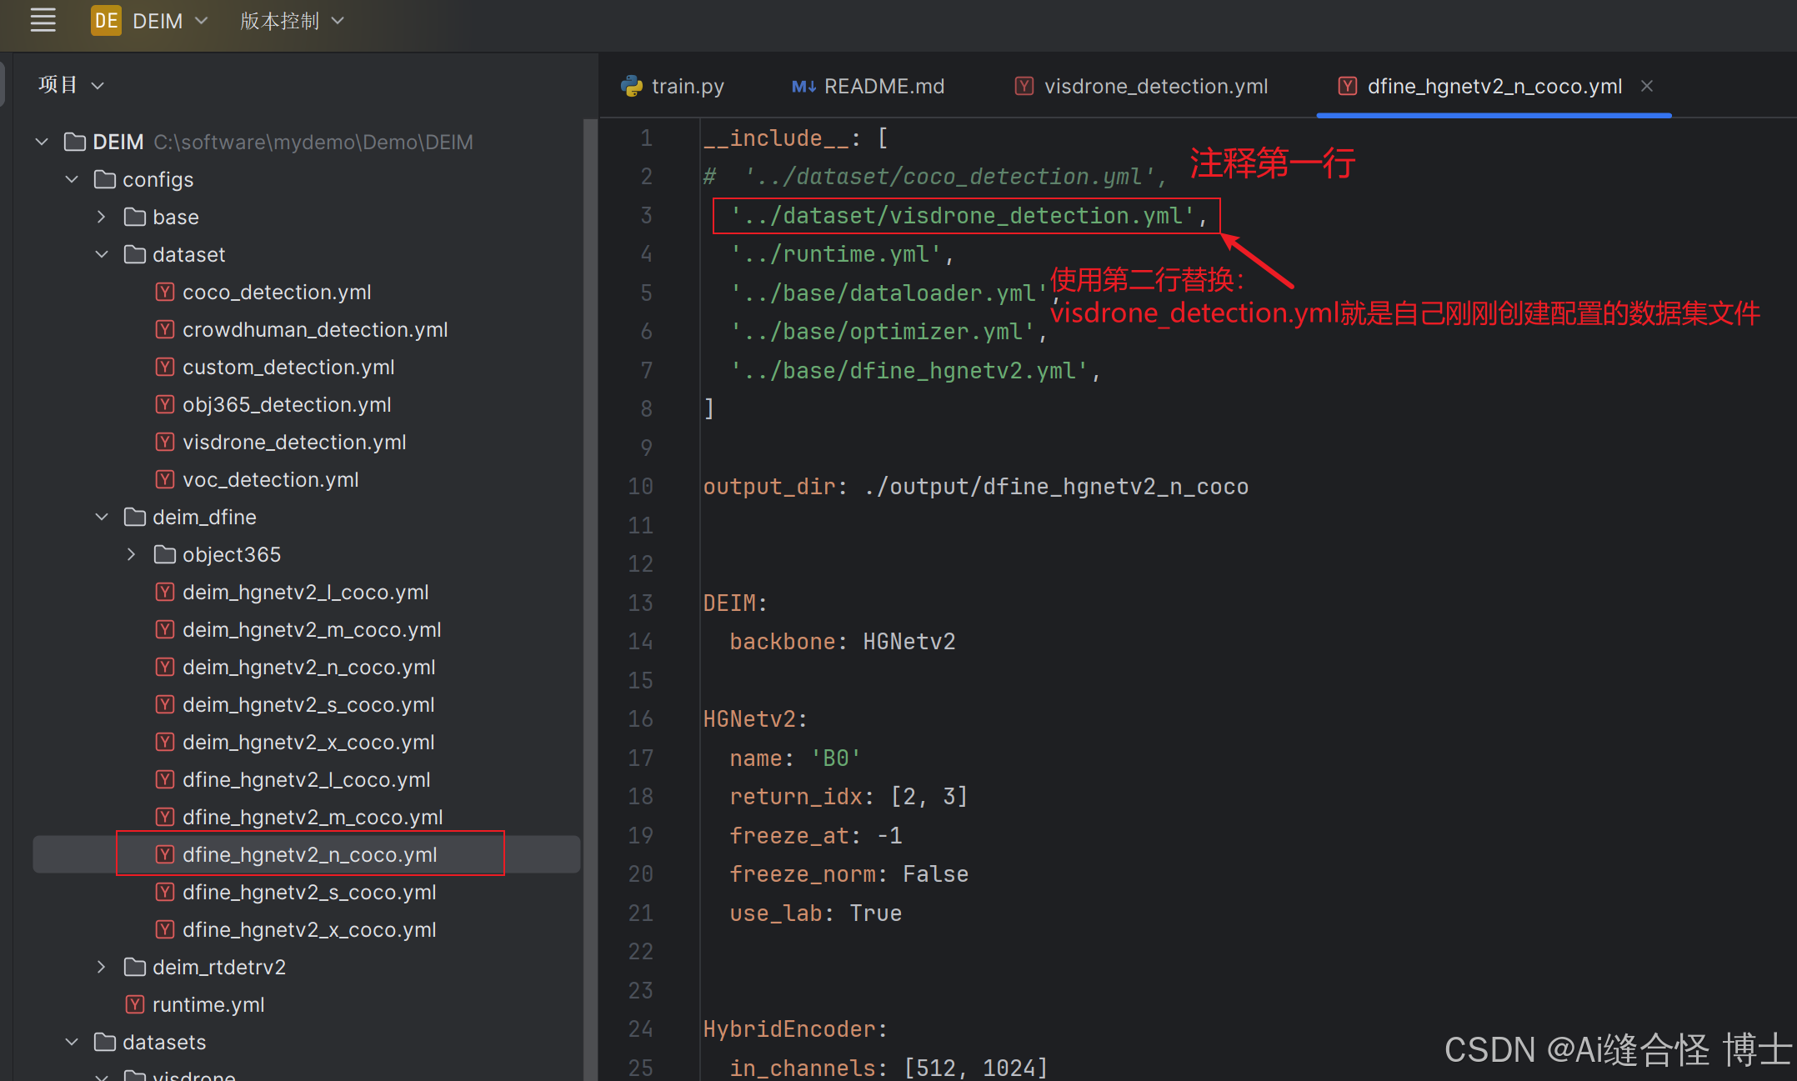Click the deim_rtdetrv2 folder icon
The height and width of the screenshot is (1081, 1797).
coord(135,967)
